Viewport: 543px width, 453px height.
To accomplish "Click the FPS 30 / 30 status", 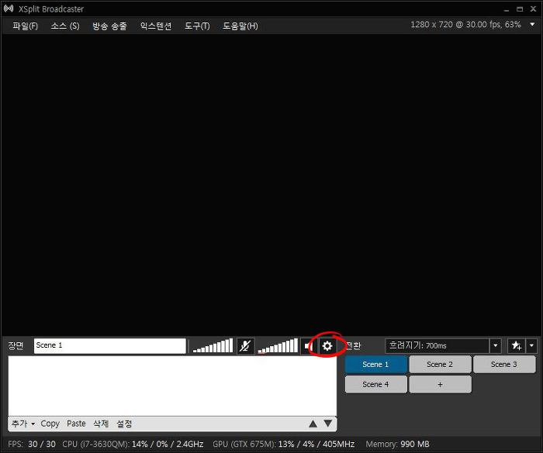I will [32, 444].
